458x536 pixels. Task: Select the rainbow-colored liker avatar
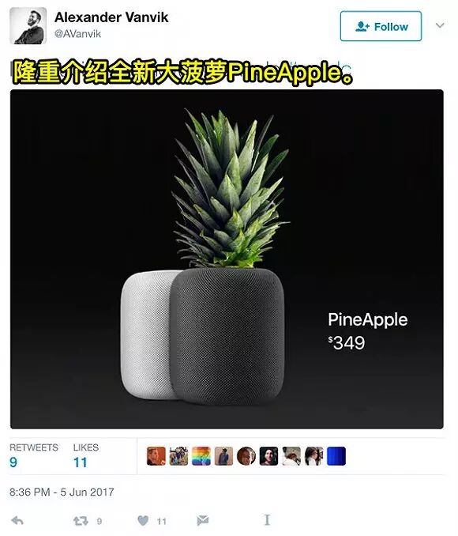[201, 456]
